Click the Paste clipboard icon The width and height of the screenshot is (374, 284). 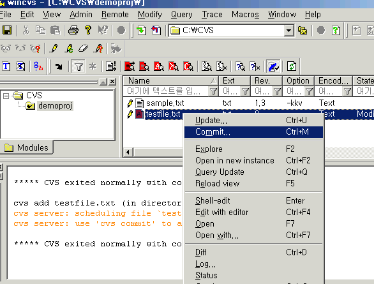[55, 31]
